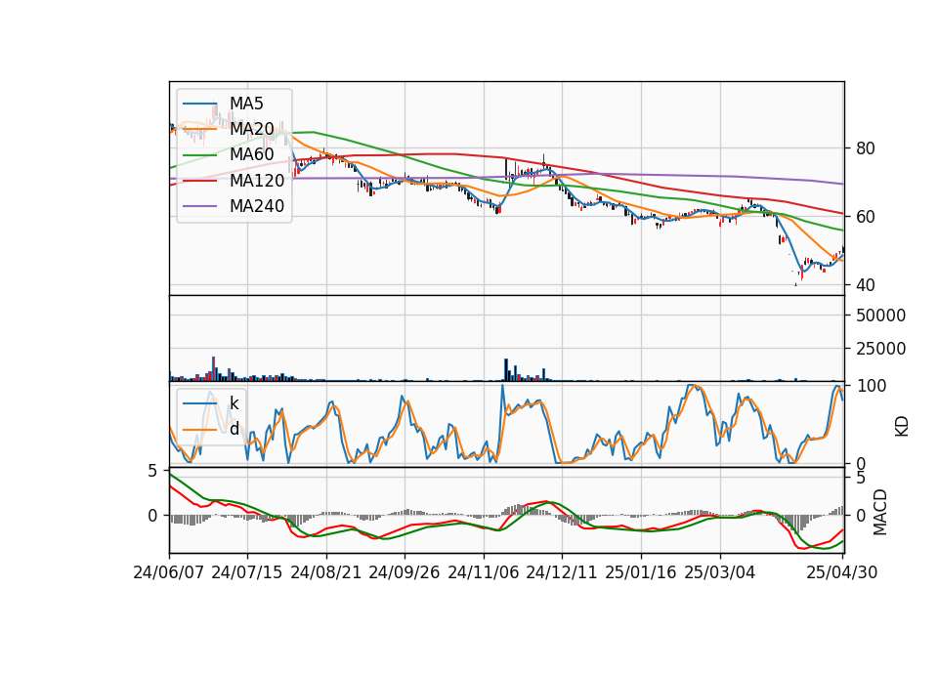The image size is (938, 674).
Task: Click the date label 24/08/21
Action: [x=326, y=572]
